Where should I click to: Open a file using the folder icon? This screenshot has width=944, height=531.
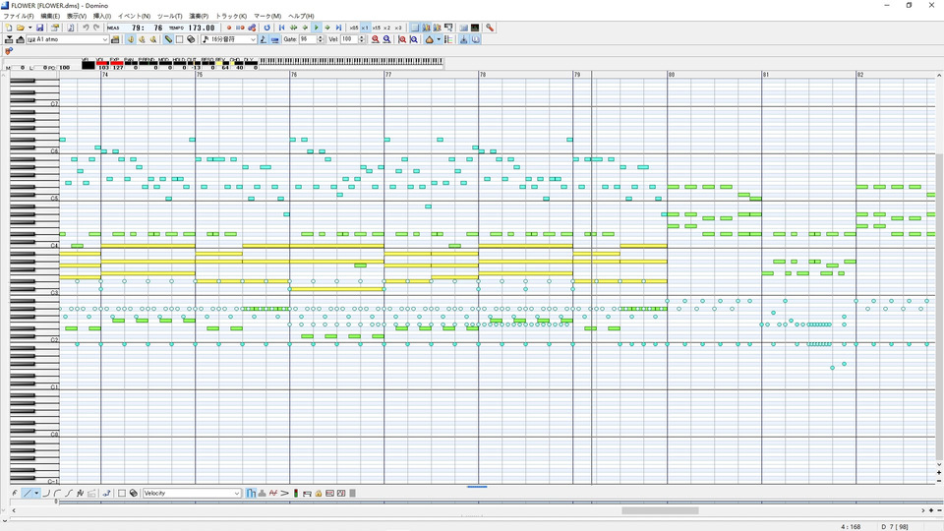20,28
